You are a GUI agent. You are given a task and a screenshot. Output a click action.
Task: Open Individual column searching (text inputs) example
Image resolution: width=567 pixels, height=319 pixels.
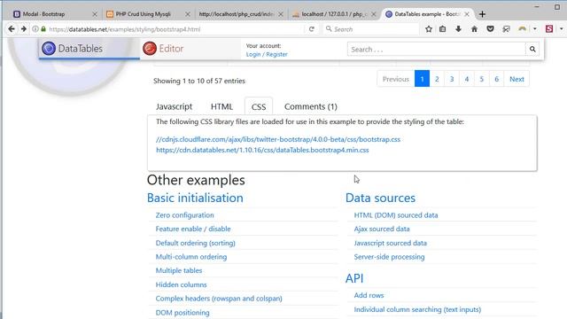[x=417, y=309]
